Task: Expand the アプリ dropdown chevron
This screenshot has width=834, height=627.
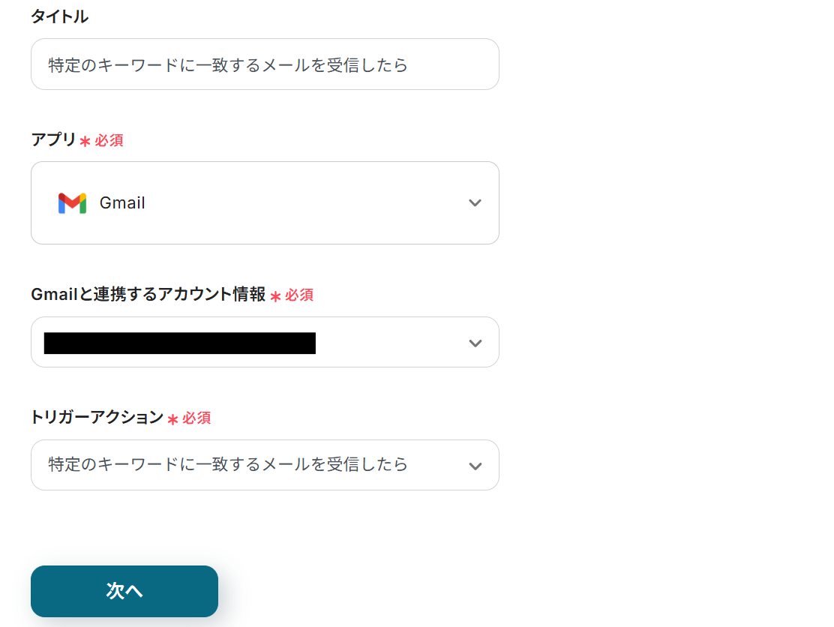Action: (x=475, y=203)
